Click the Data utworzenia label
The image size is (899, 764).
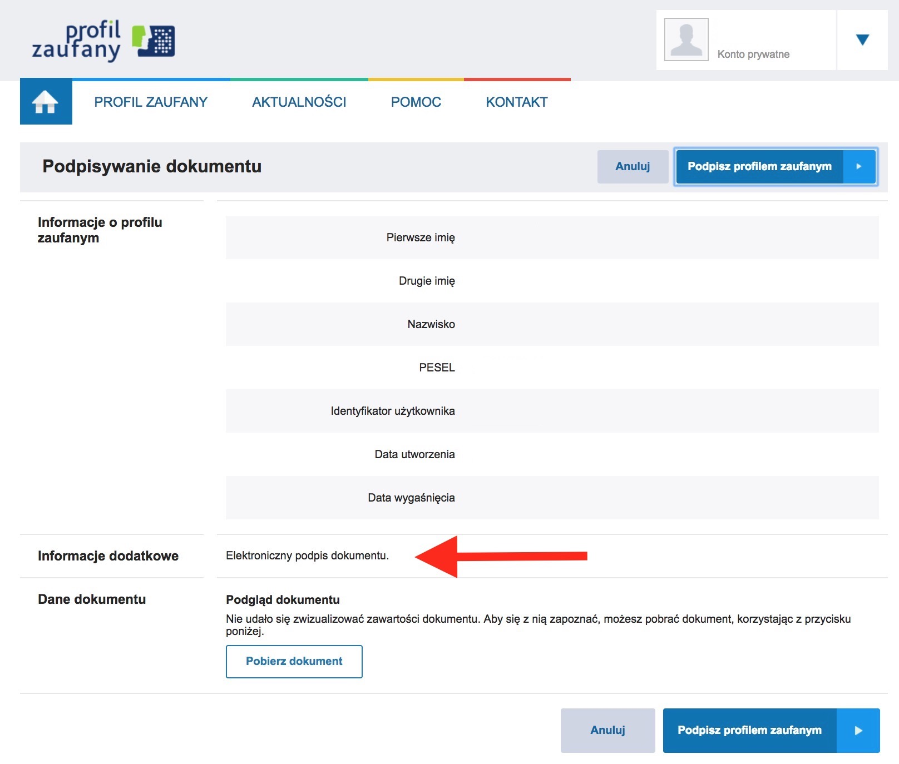coord(414,454)
